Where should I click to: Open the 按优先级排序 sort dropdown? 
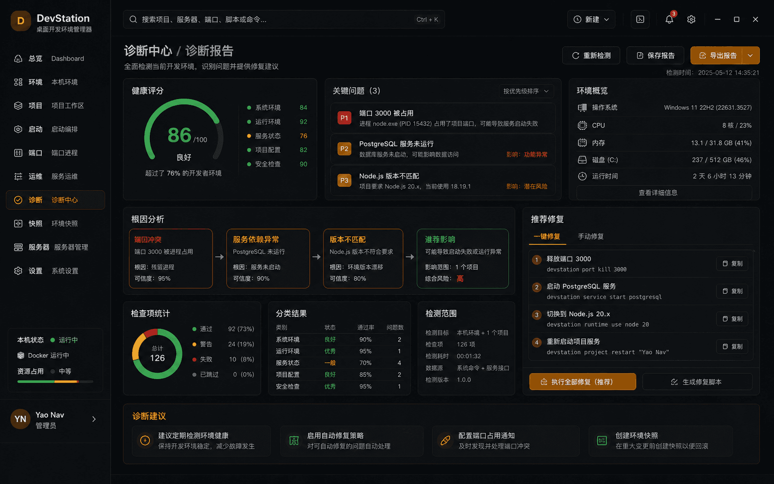click(526, 91)
